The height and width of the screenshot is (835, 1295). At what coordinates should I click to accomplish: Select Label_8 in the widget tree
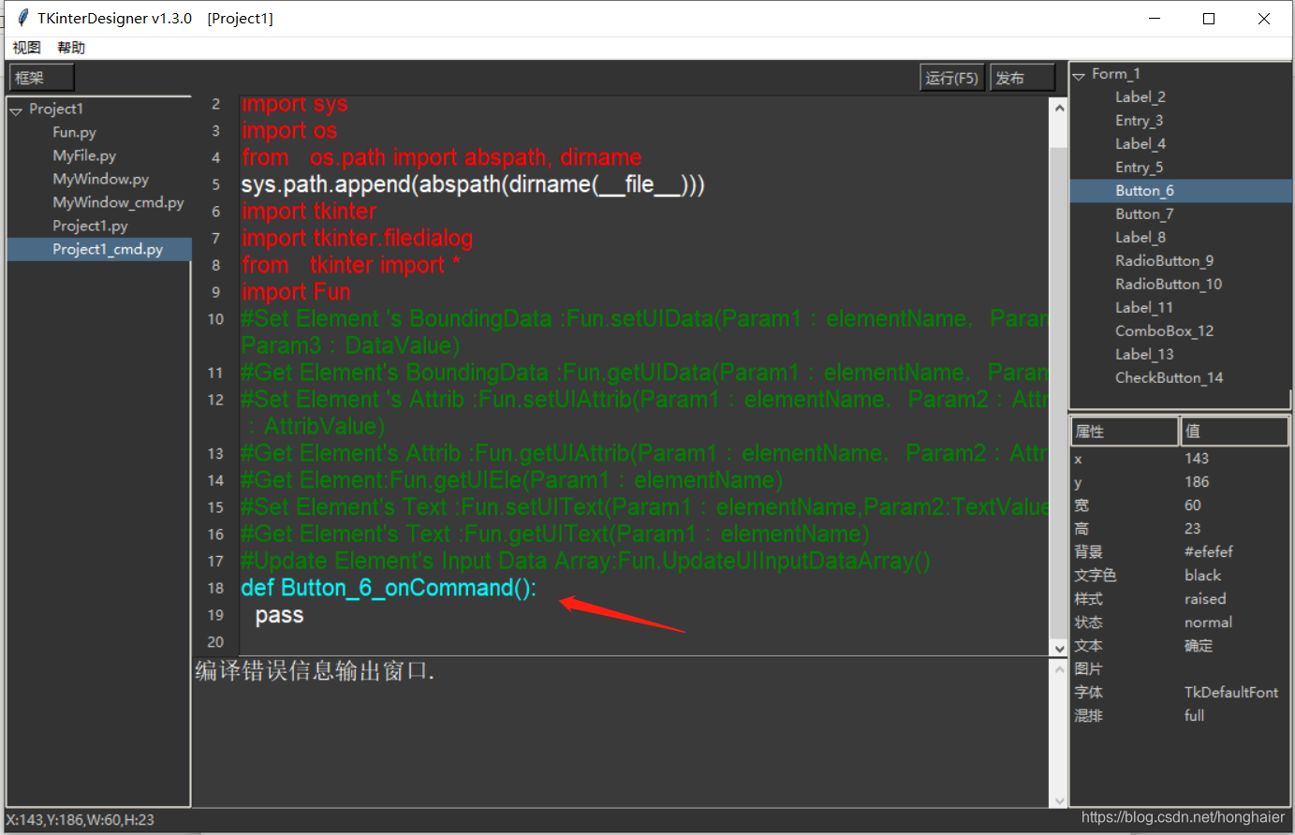tap(1140, 237)
